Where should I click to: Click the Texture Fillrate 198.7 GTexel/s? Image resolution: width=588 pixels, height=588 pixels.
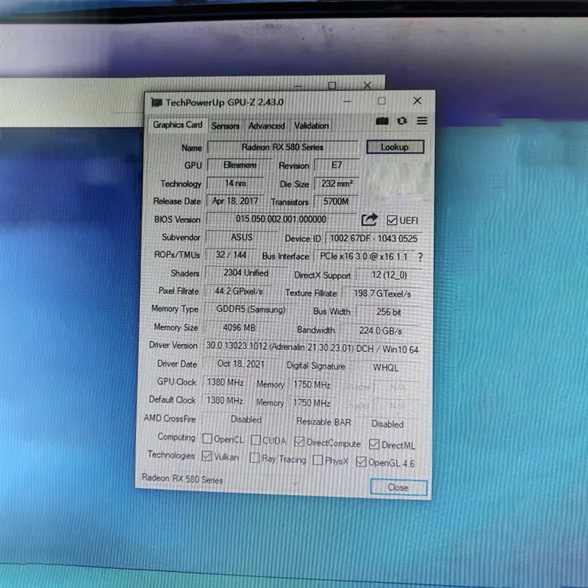coord(382,293)
